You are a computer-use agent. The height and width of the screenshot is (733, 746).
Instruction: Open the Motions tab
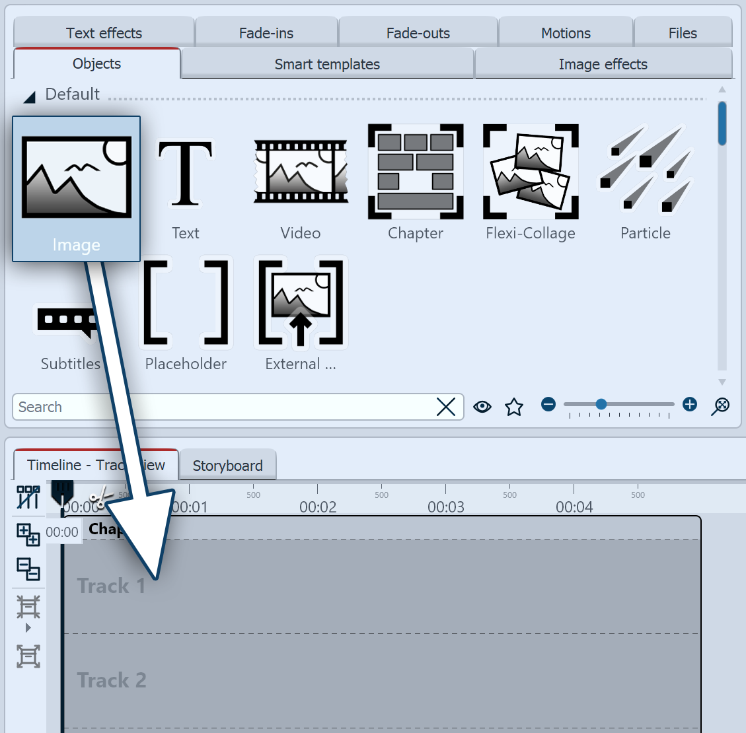tap(565, 32)
